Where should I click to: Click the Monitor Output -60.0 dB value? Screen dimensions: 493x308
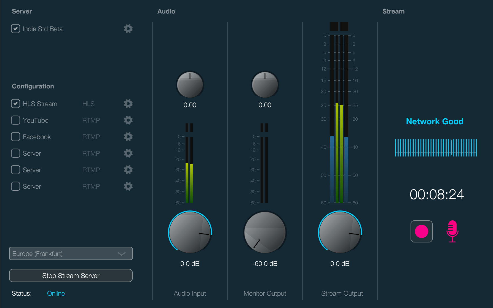click(x=265, y=264)
